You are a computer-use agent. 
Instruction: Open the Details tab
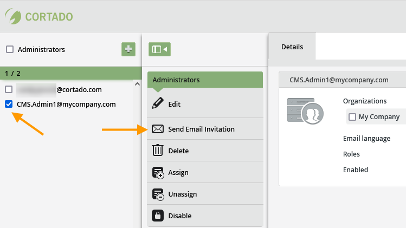point(292,47)
